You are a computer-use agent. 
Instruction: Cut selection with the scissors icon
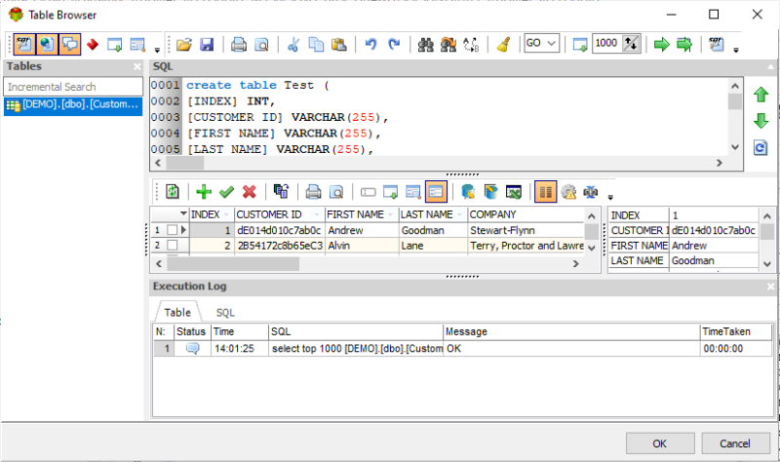coord(293,45)
